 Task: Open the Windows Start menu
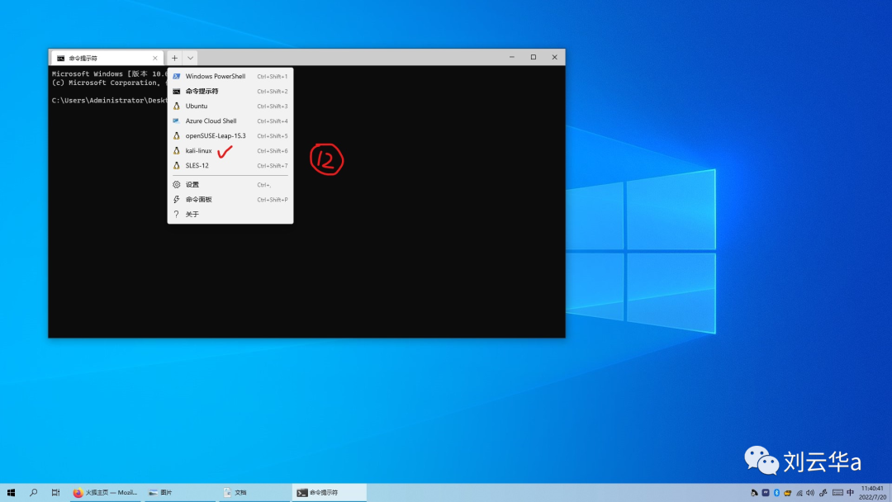(11, 493)
